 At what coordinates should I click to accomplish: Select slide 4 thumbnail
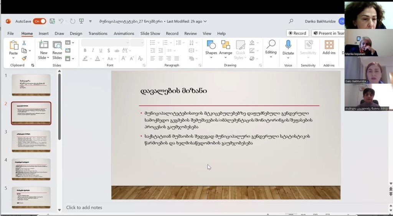31,169
